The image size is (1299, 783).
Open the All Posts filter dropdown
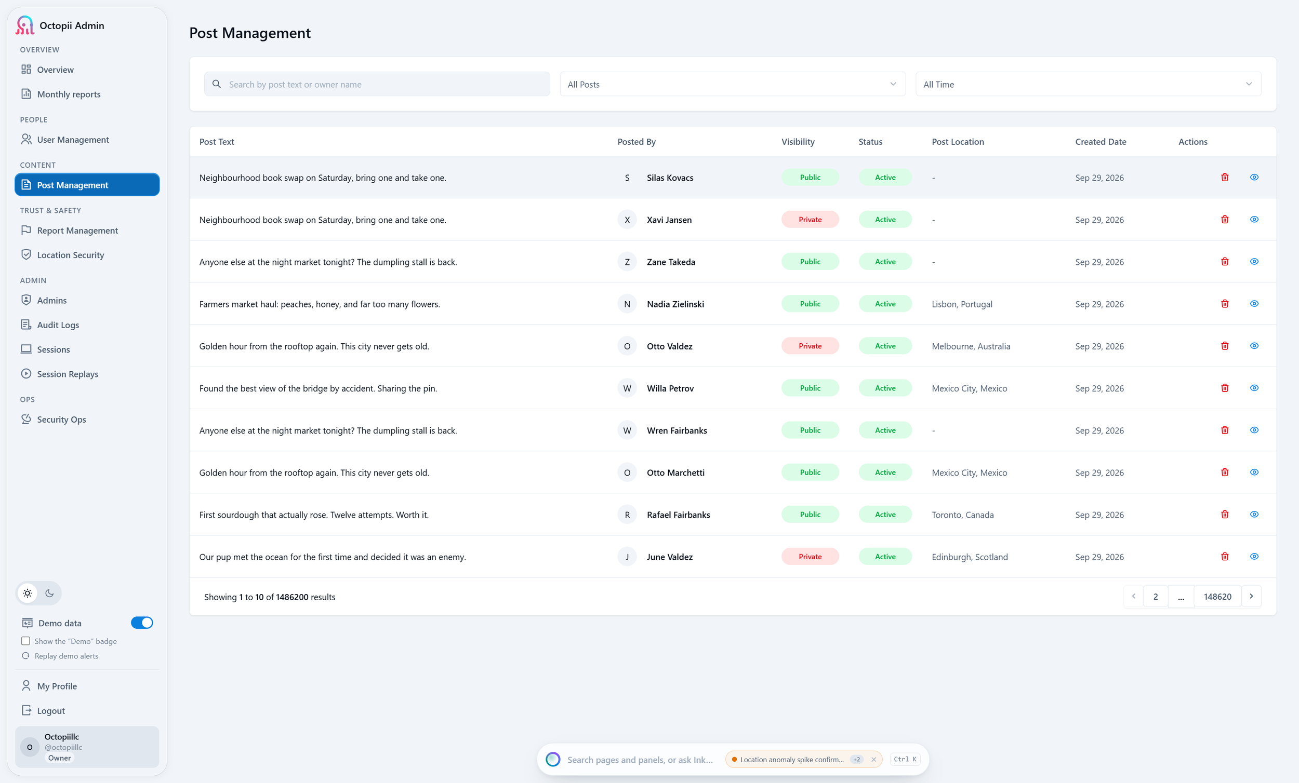733,84
